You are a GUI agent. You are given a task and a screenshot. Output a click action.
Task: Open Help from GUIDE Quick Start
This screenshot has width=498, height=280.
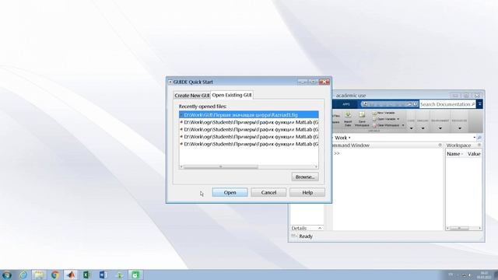tap(307, 192)
